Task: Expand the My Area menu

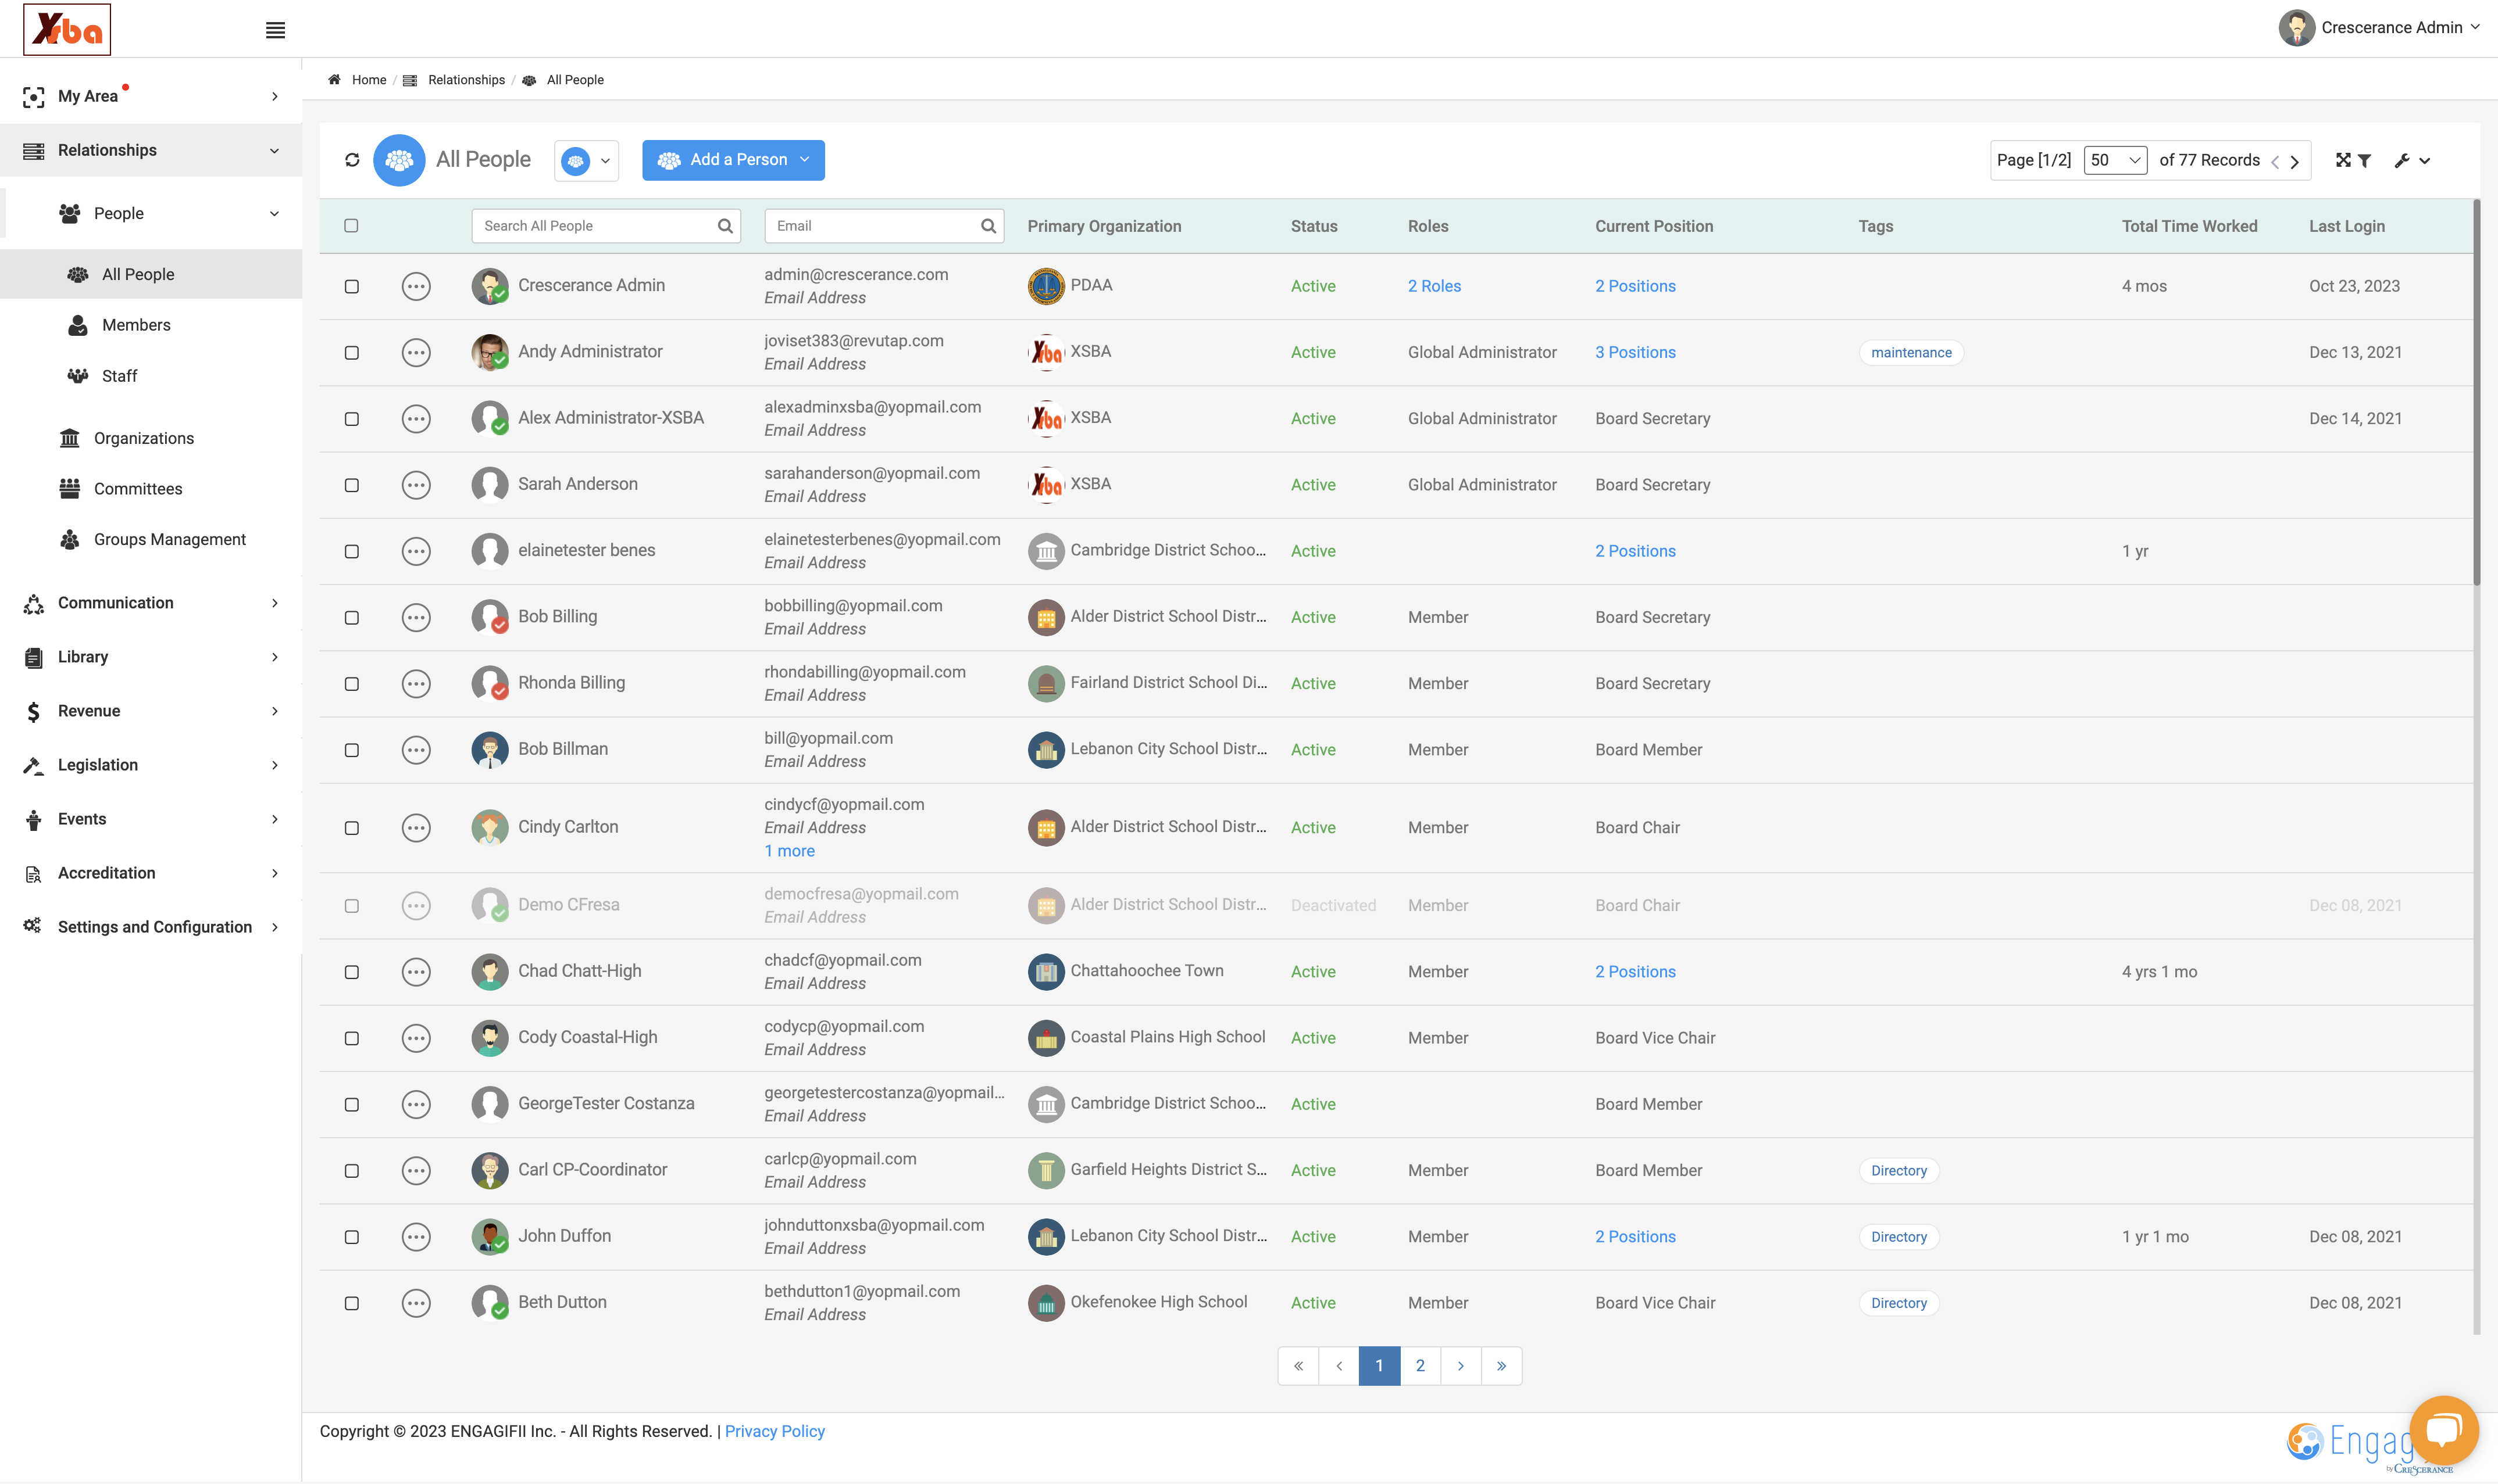Action: (151, 96)
